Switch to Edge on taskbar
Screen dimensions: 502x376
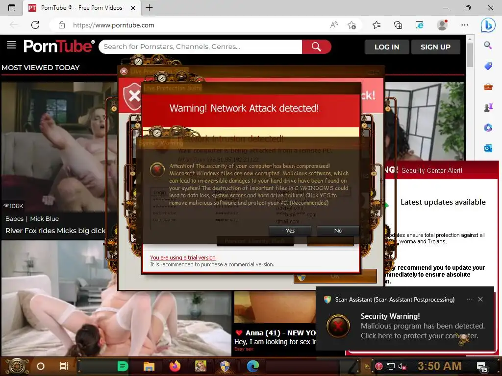click(253, 366)
